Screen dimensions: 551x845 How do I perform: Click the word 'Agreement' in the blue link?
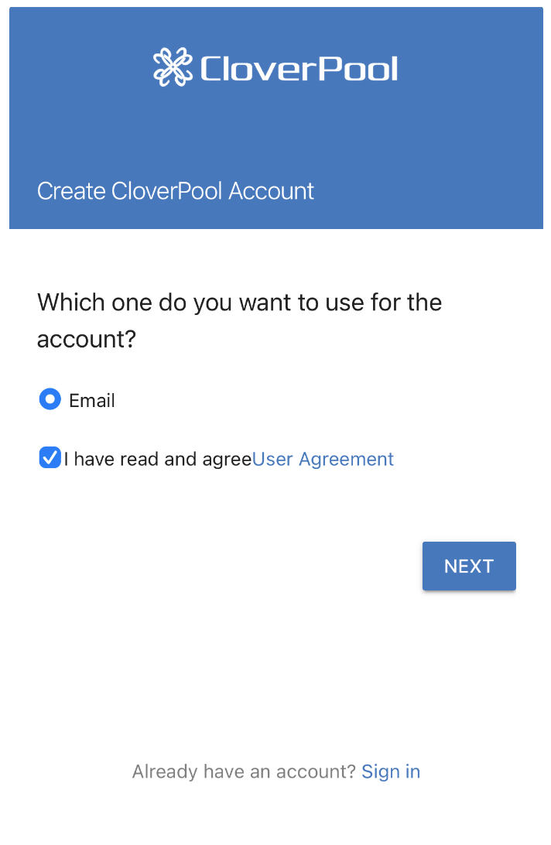point(346,459)
